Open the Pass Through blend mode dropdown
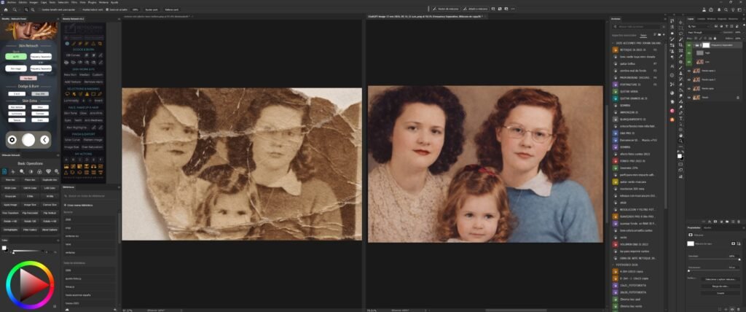The width and height of the screenshot is (746, 312). pos(702,31)
